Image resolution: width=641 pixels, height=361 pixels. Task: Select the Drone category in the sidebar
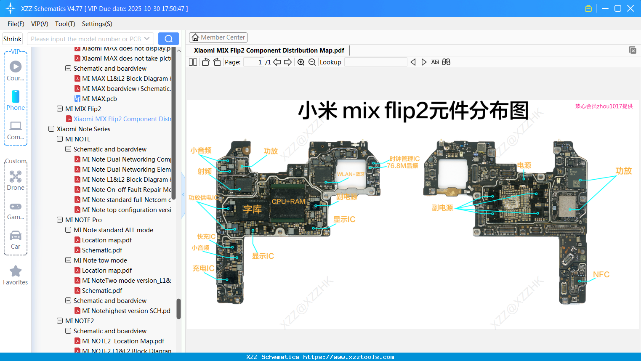(x=15, y=180)
